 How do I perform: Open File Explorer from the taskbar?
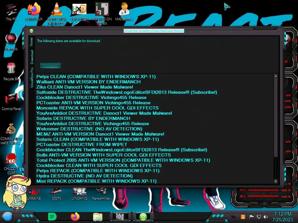(x=98, y=217)
